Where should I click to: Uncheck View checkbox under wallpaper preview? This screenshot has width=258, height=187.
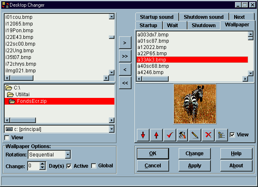point(233,135)
